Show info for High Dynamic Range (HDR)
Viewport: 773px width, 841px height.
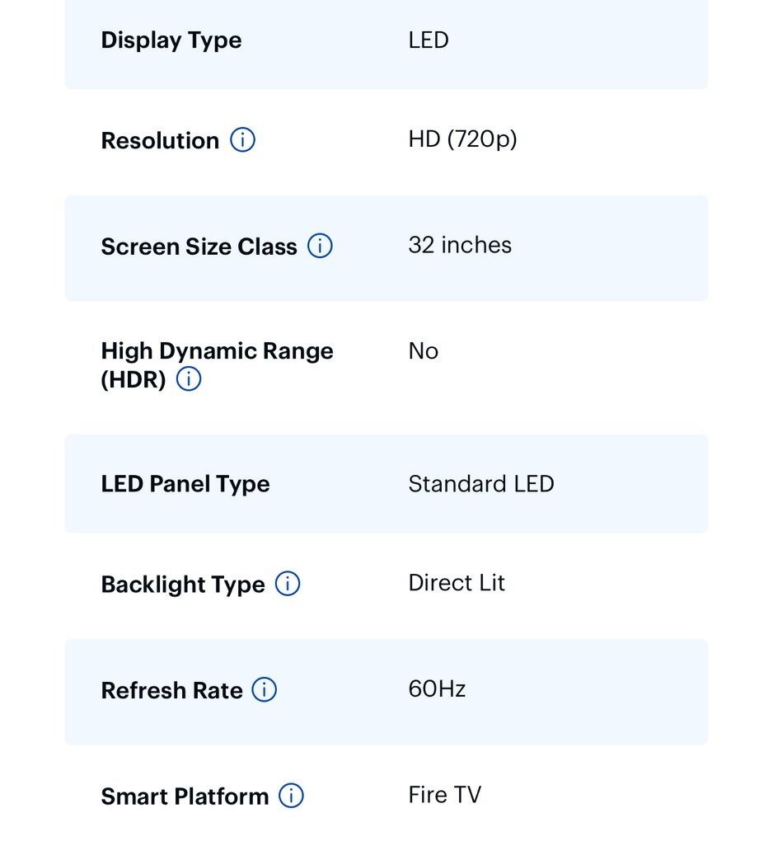189,379
